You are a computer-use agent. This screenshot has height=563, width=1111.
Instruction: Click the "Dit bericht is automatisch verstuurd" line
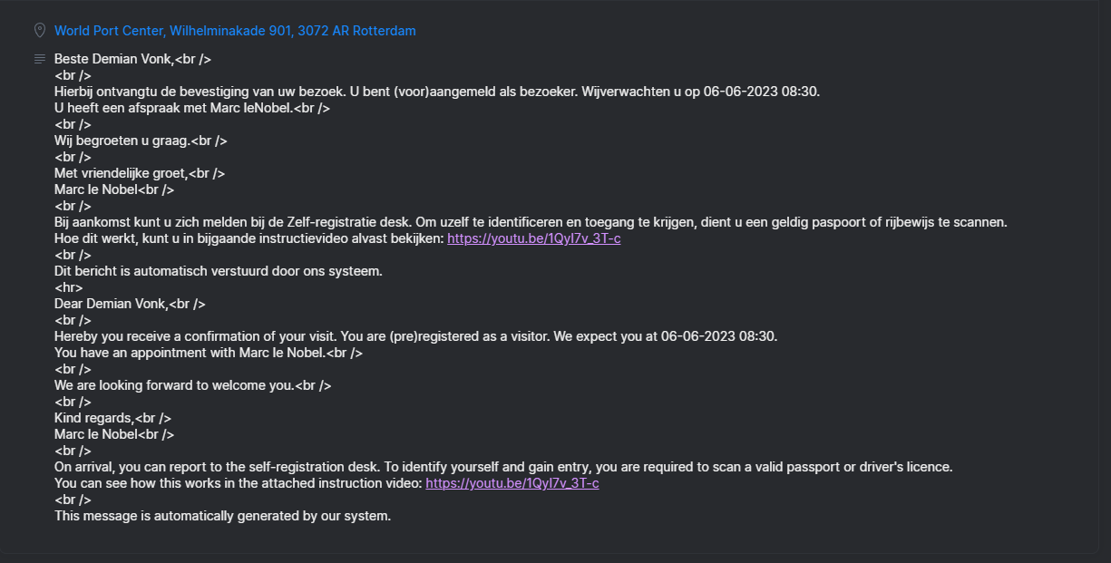[x=219, y=271]
